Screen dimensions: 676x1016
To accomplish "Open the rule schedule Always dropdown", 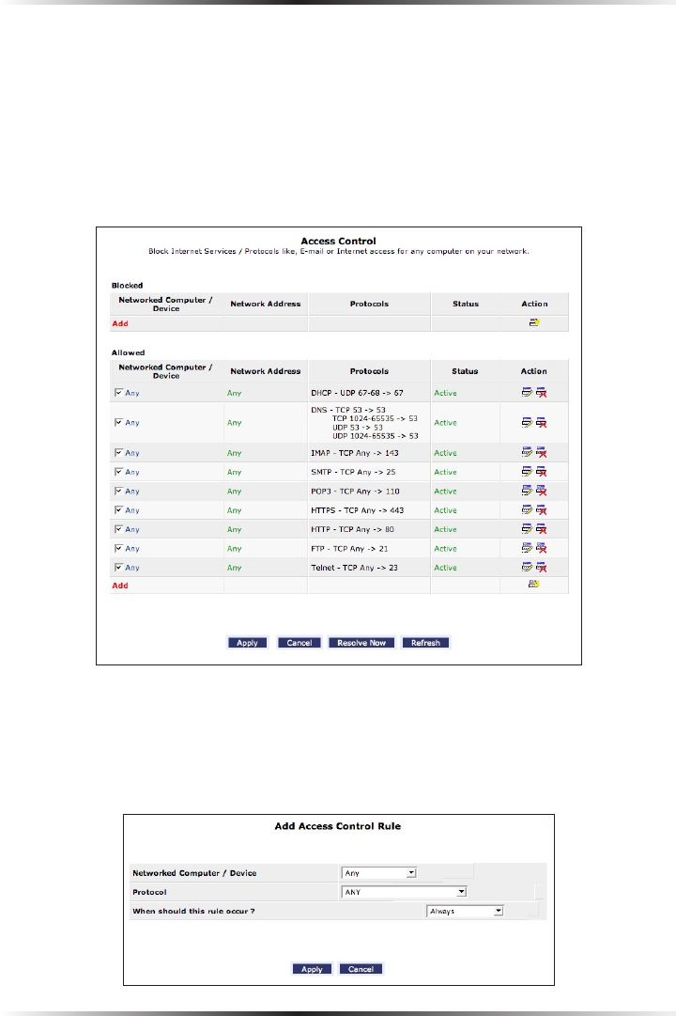I will coord(465,911).
